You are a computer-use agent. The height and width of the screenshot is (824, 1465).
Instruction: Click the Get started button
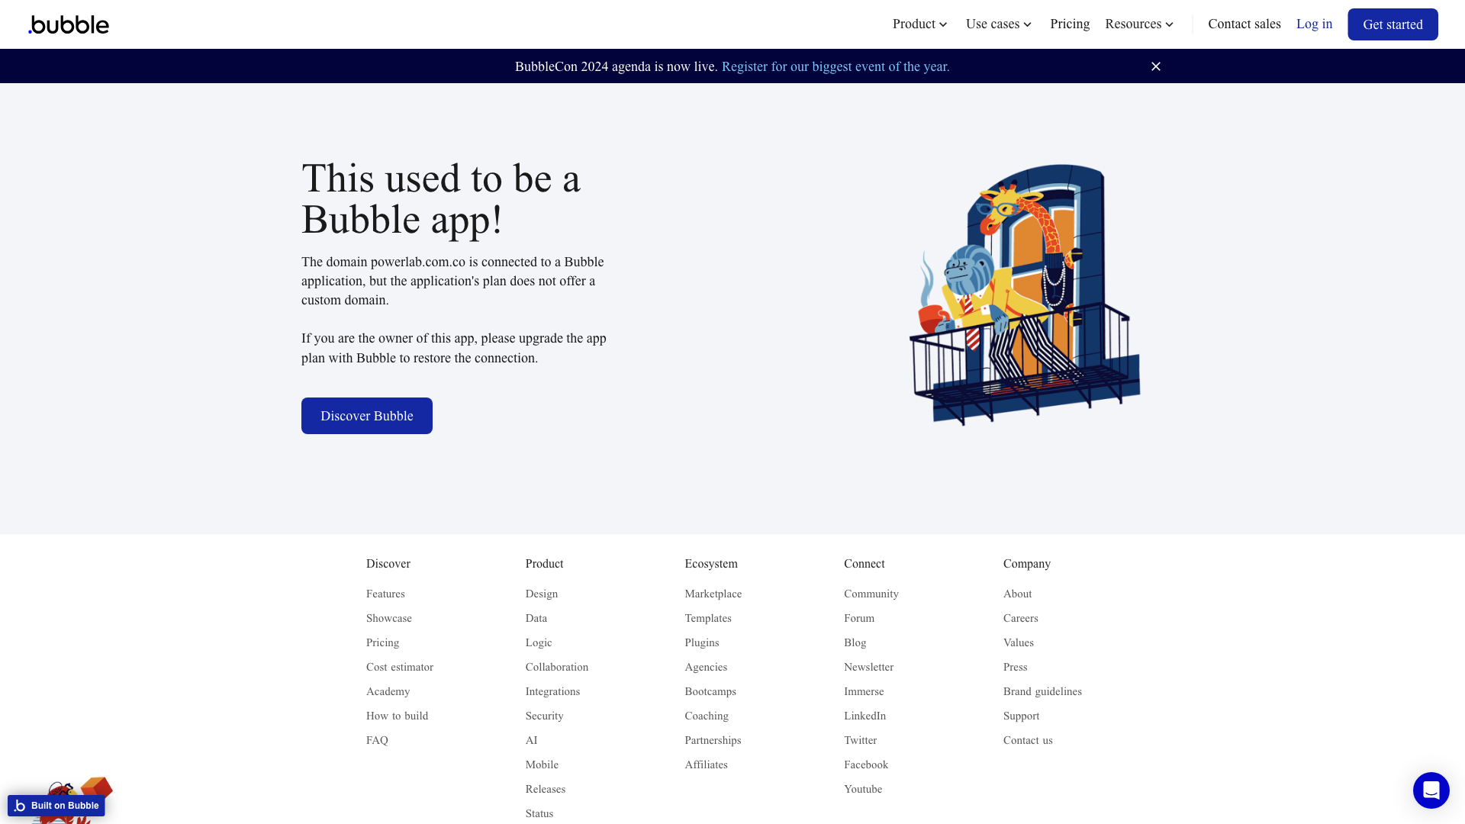[x=1393, y=24]
